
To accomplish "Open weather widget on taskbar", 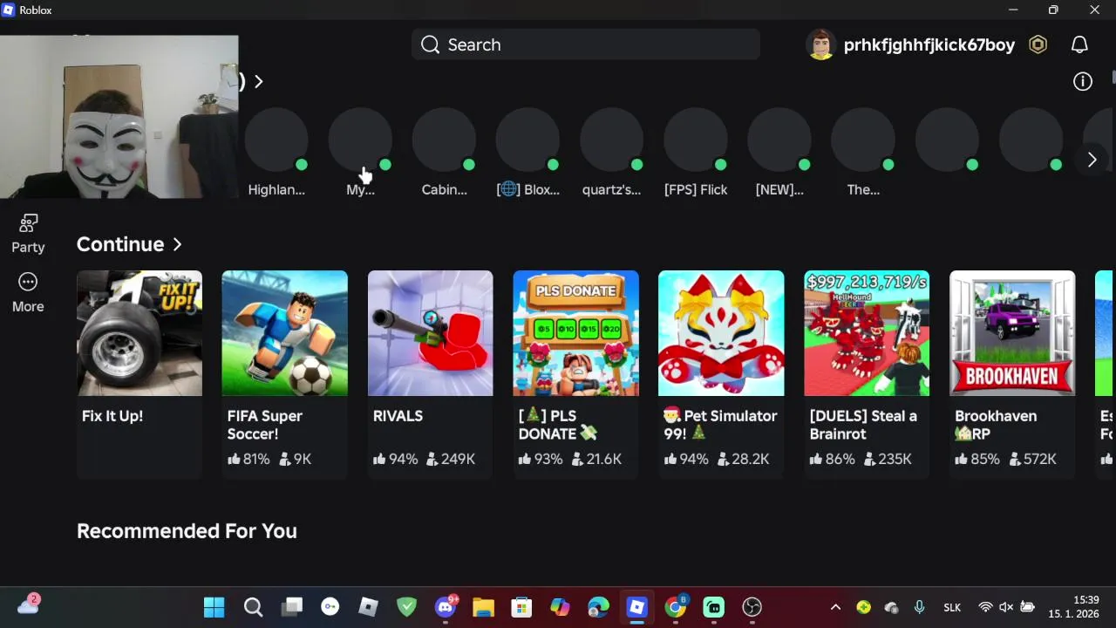I will tap(28, 604).
